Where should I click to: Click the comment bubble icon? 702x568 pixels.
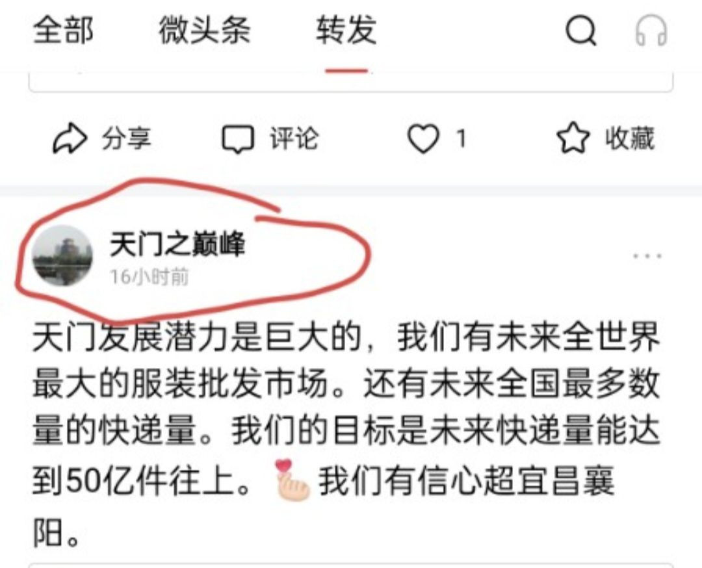click(x=238, y=139)
